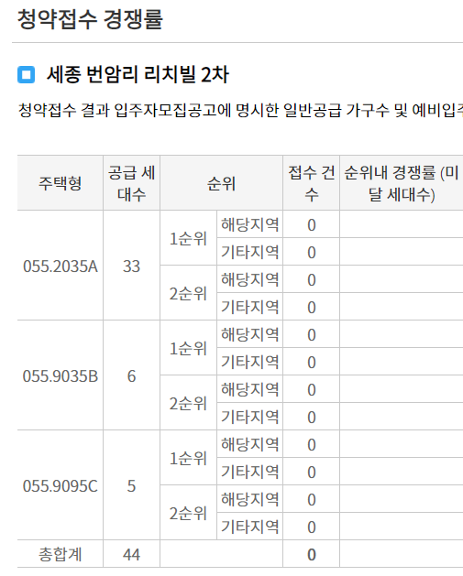Viewport: 463px width, 576px height.
Task: Click supply count 5 for 055.9095C
Action: 132,485
